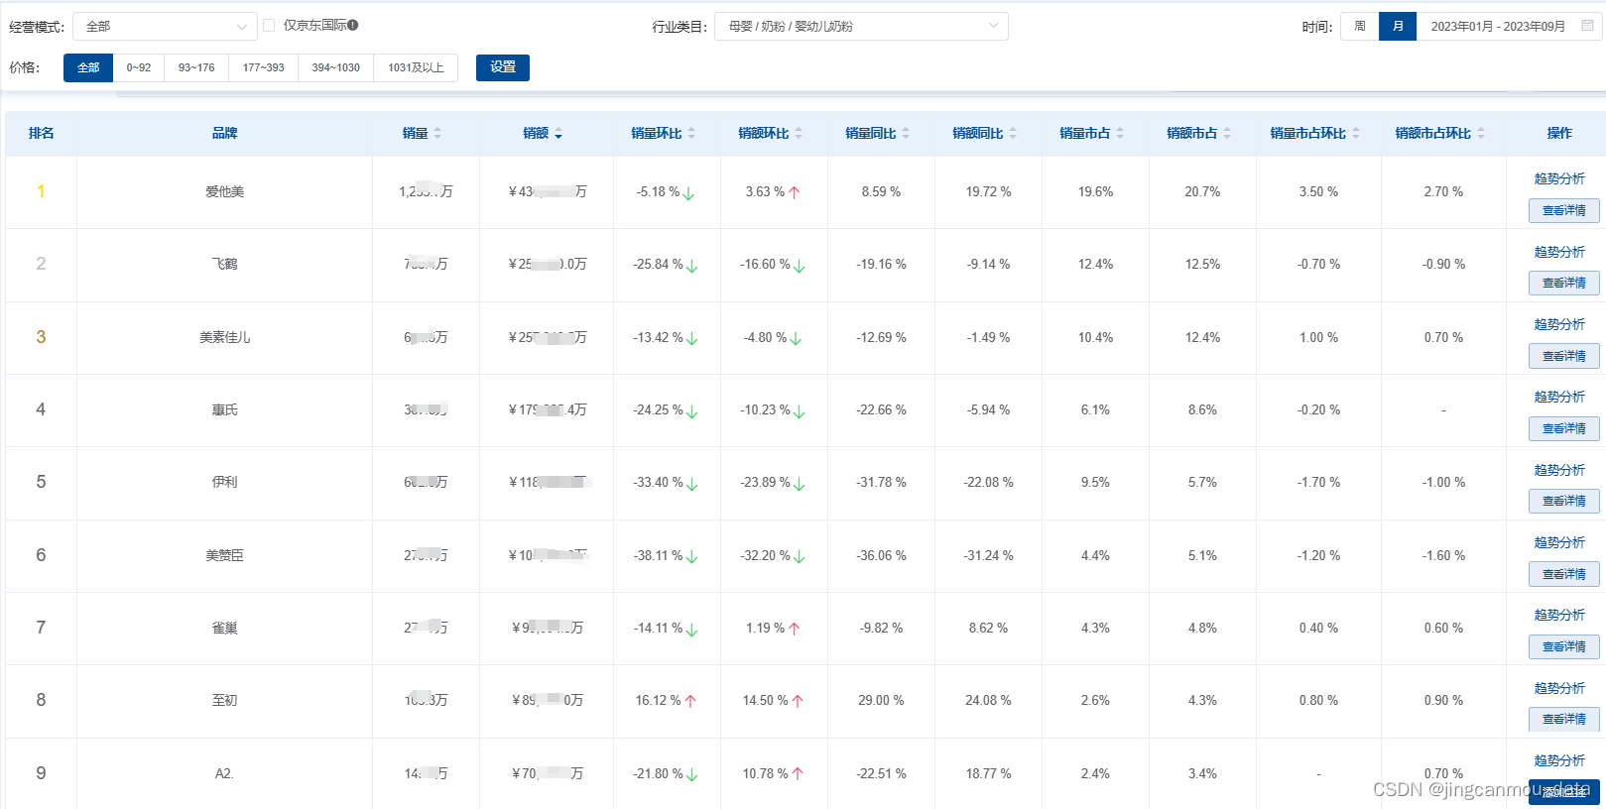Viewport: 1606px width, 809px height.
Task: Click brand name 美素佳儿
Action: 224,337
